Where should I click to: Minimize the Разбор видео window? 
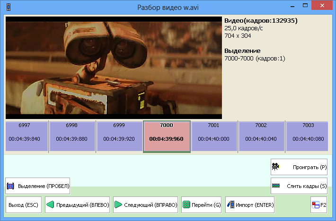[x=292, y=6]
